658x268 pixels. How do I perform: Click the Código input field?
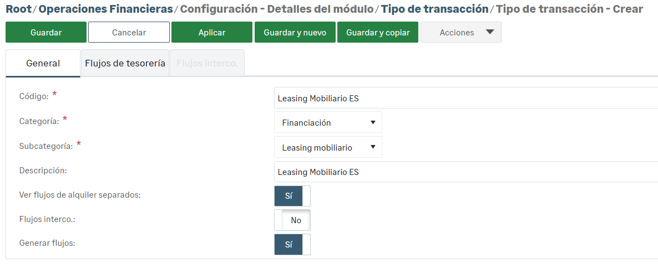pos(466,99)
